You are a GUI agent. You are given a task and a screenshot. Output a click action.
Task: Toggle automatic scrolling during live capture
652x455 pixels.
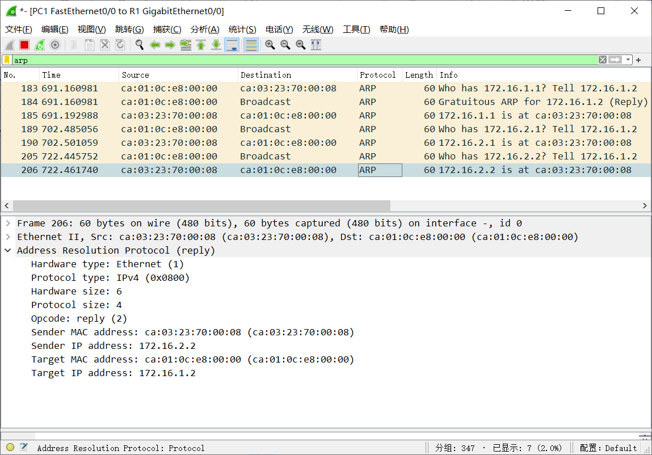232,44
